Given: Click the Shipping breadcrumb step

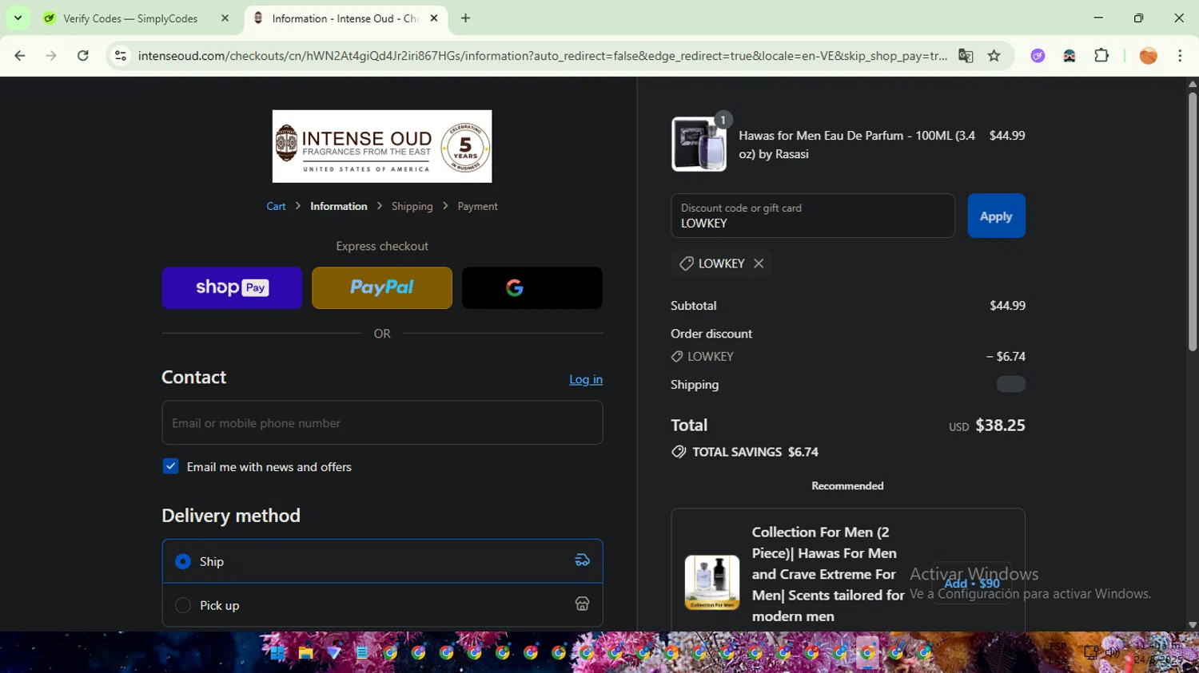Looking at the screenshot, I should click(x=412, y=206).
